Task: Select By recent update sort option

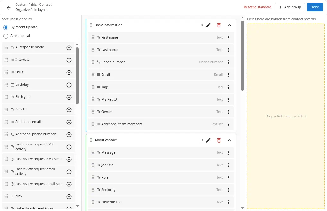Action: point(6,27)
